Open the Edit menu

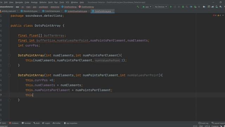tap(6, 2)
